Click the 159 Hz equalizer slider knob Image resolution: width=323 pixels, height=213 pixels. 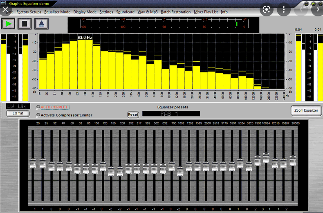coord(111,171)
